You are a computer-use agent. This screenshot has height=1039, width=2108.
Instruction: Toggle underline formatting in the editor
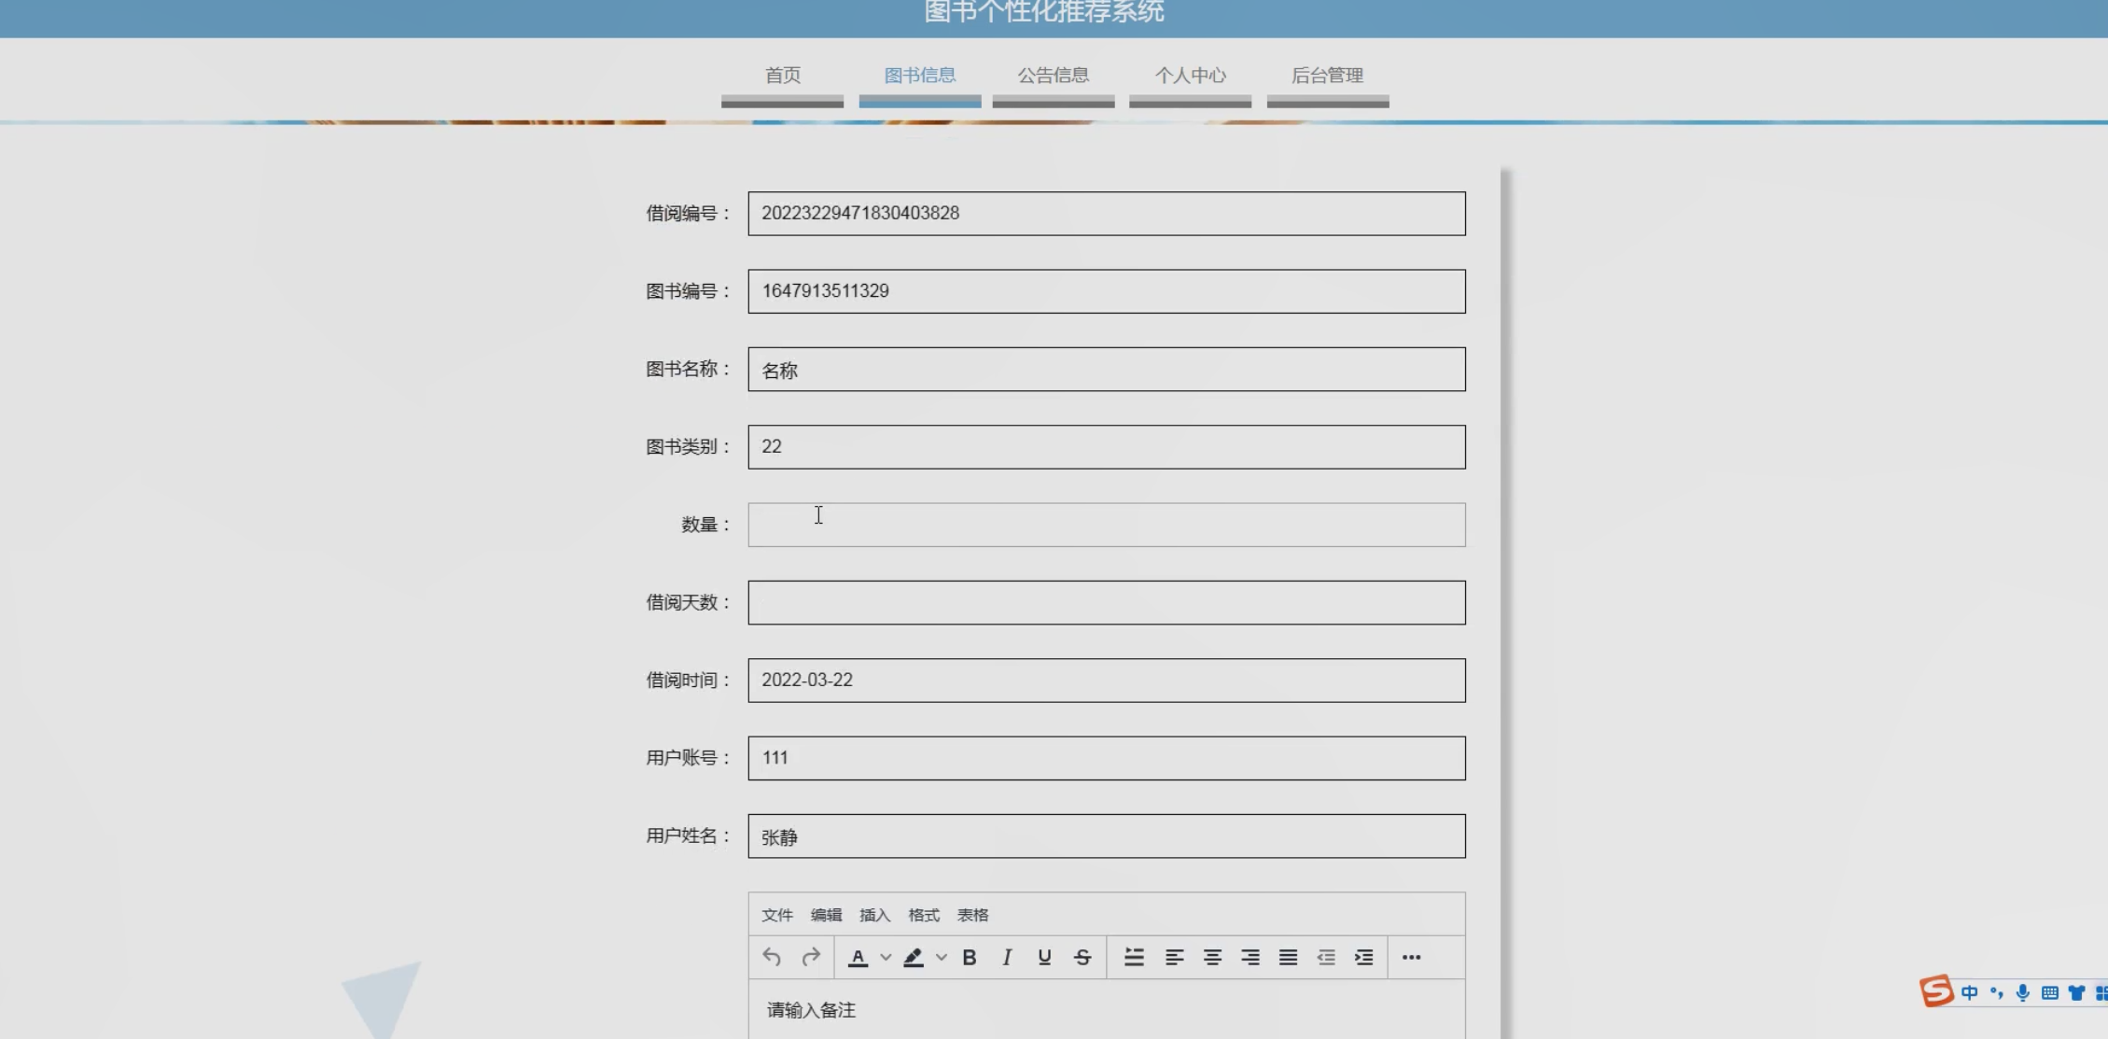pos(1044,957)
